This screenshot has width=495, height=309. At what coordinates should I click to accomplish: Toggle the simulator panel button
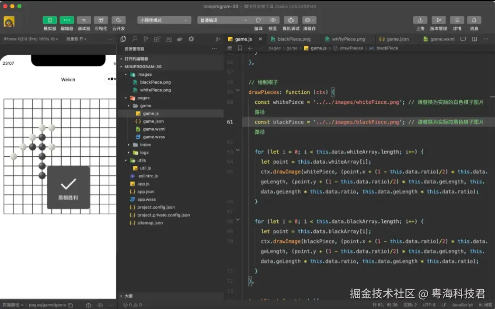pyautogui.click(x=49, y=20)
